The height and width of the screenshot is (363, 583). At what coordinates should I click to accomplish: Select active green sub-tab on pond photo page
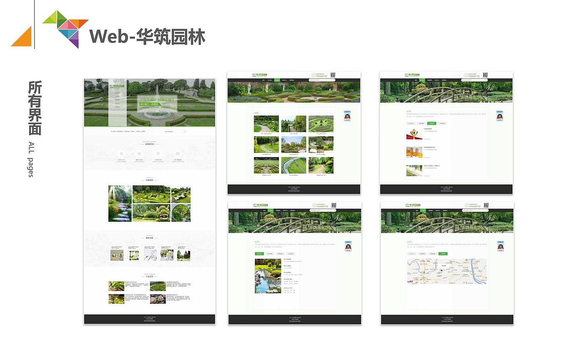[260, 254]
